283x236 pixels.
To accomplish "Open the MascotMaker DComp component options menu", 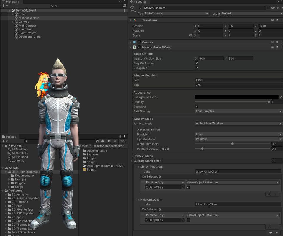I will pyautogui.click(x=282, y=47).
